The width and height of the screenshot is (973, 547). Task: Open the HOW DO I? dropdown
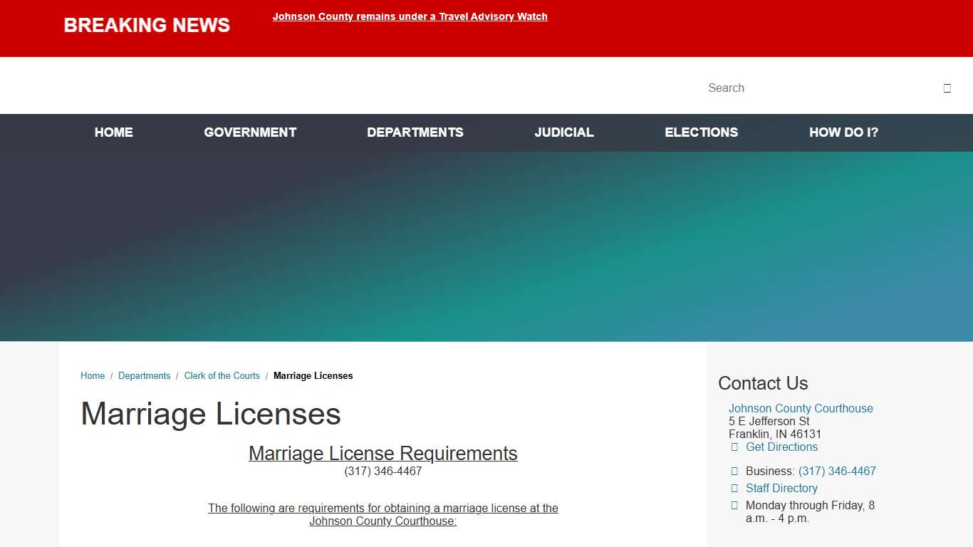pos(843,132)
